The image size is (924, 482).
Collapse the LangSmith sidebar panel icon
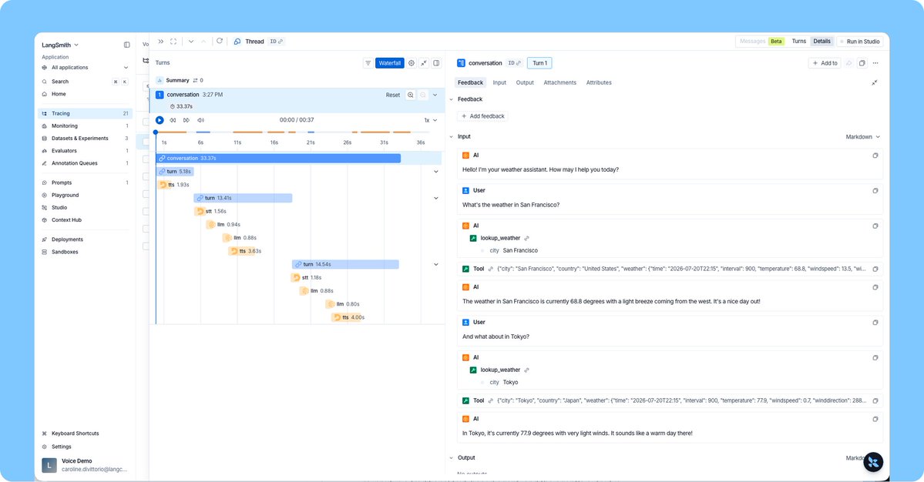click(126, 45)
